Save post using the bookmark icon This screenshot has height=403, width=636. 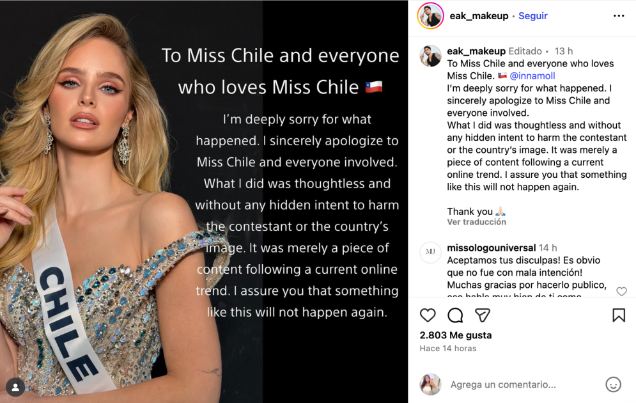[x=619, y=315]
